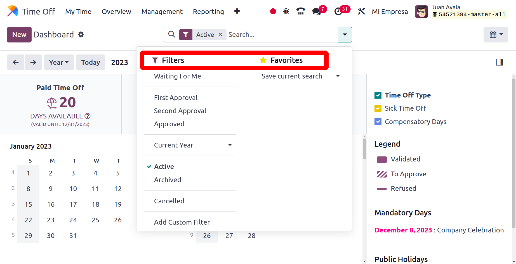The height and width of the screenshot is (264, 516).
Task: Open the activities clock icon
Action: pos(338,11)
